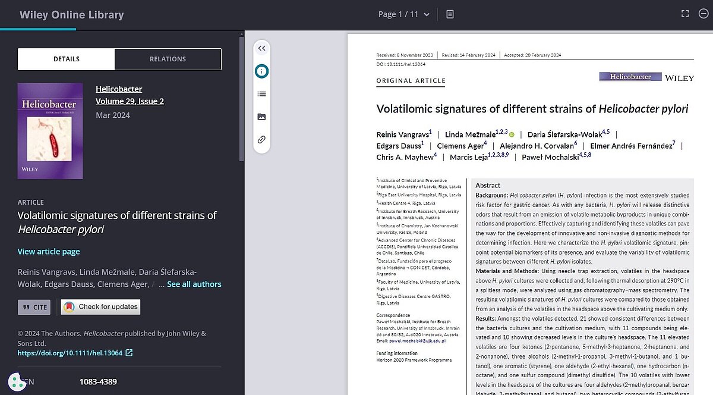
Task: Click ISSN value 1083-4389
Action: coord(98,382)
